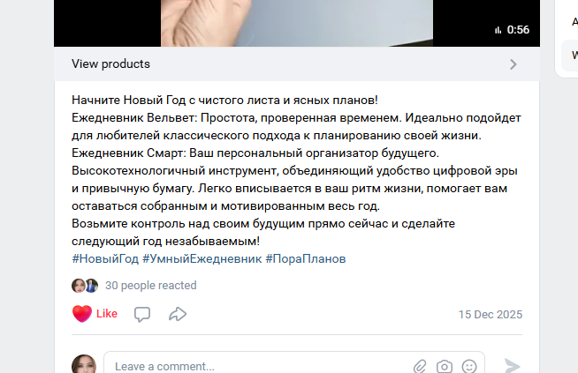Open first reactor's avatar
This screenshot has width=578, height=373.
[x=78, y=286]
